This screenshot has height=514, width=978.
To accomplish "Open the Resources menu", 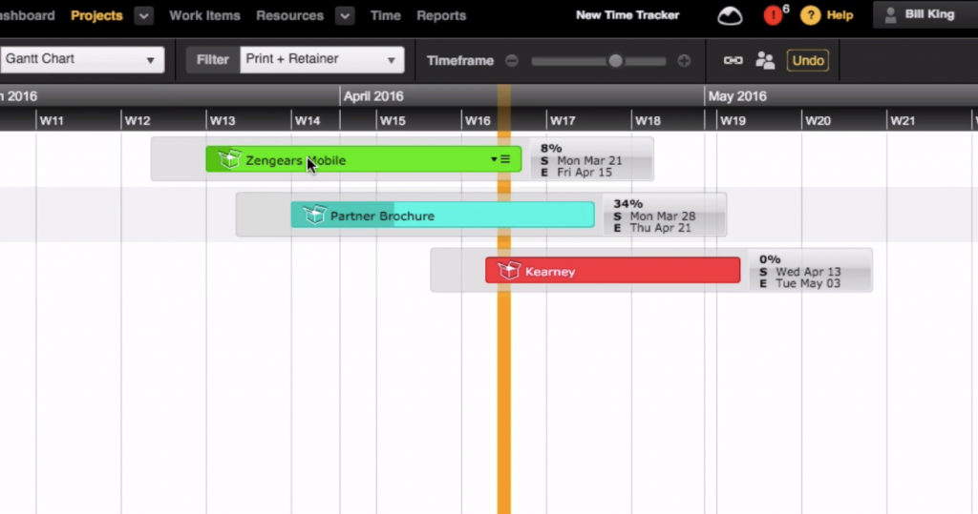I will pos(290,15).
